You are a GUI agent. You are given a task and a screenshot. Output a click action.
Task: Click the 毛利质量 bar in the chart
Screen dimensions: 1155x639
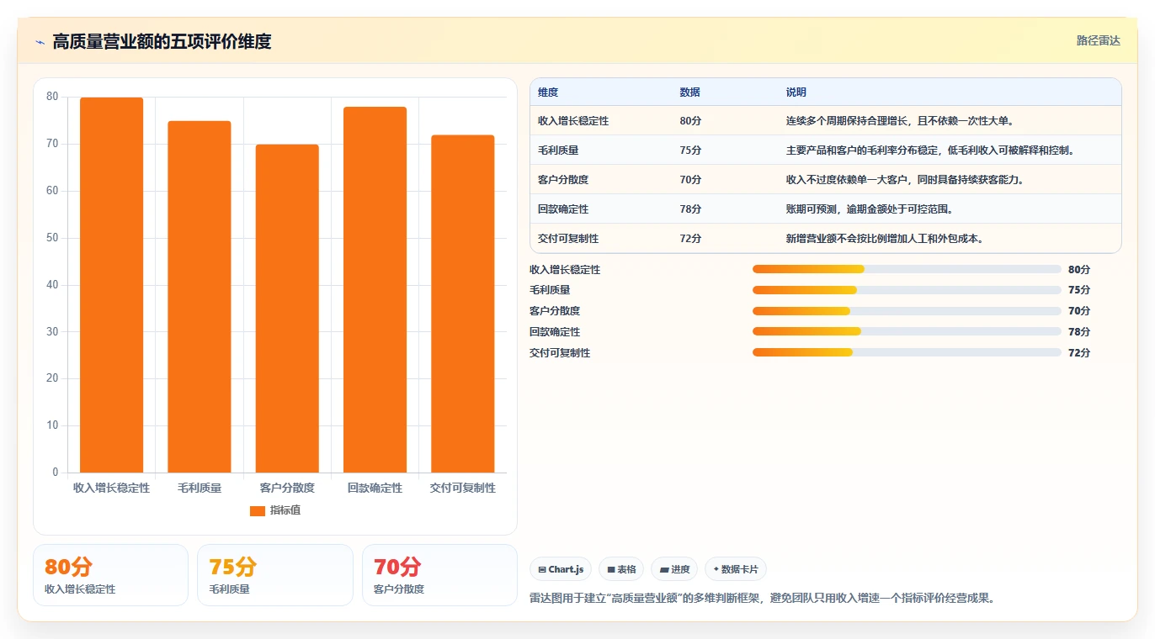tap(200, 297)
